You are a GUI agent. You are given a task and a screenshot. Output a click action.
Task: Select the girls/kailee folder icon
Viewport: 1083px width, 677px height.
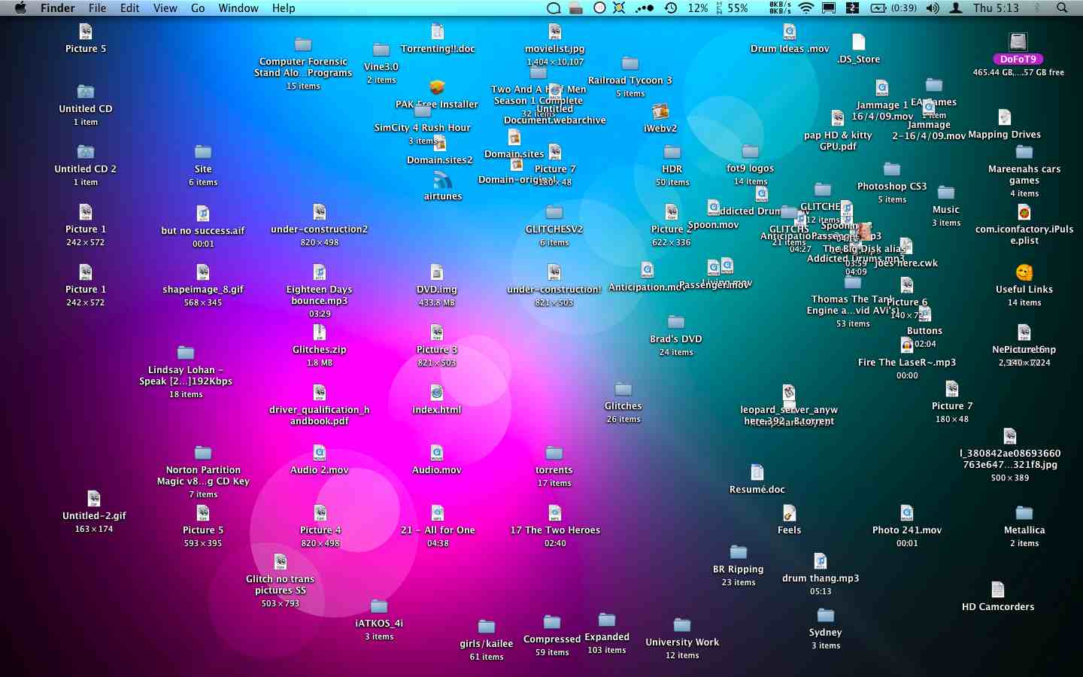click(x=487, y=627)
